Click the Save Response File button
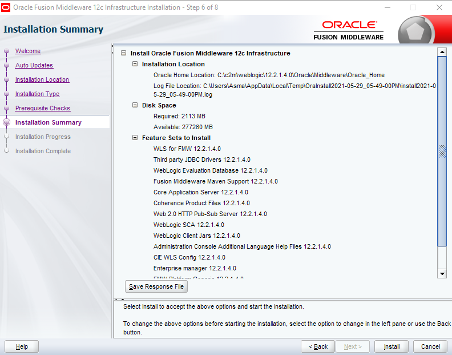452x355 pixels. coord(156,286)
